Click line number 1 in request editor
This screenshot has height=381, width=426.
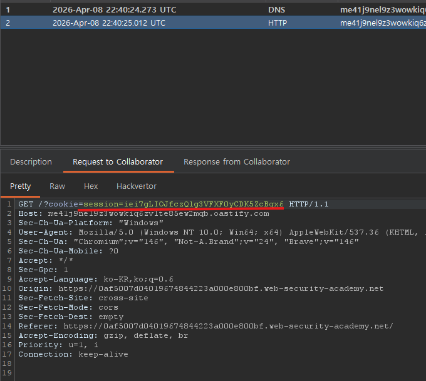9,204
